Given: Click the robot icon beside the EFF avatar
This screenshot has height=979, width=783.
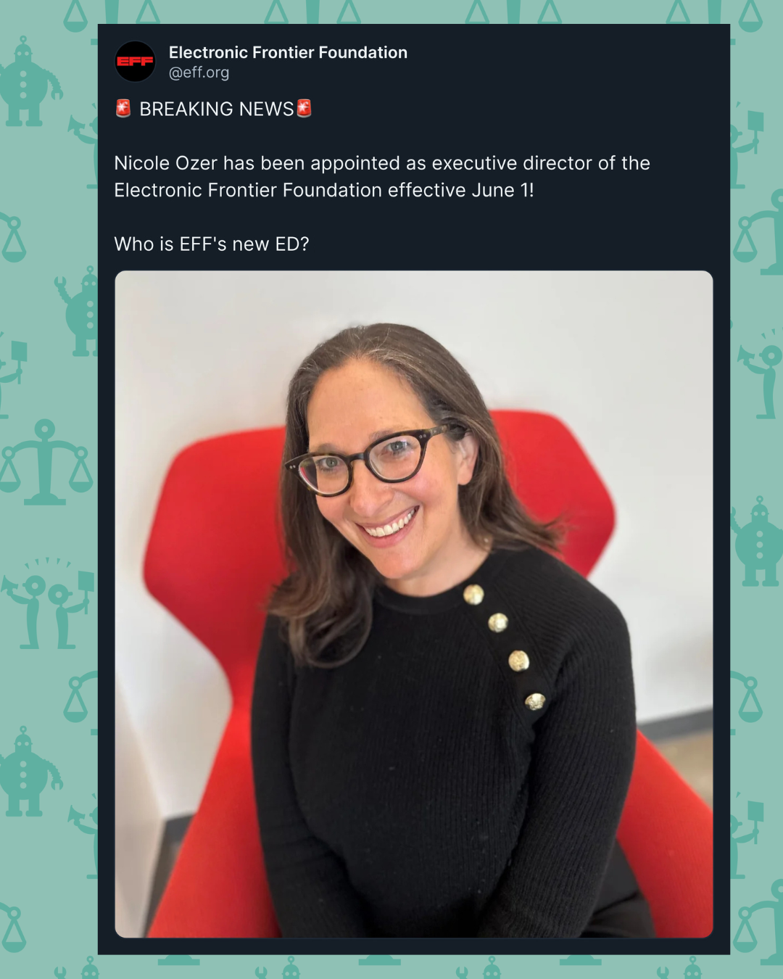Looking at the screenshot, I should tap(28, 81).
